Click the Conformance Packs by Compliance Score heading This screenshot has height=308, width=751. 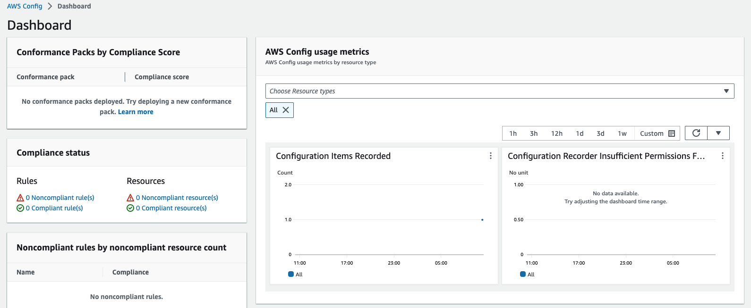98,52
